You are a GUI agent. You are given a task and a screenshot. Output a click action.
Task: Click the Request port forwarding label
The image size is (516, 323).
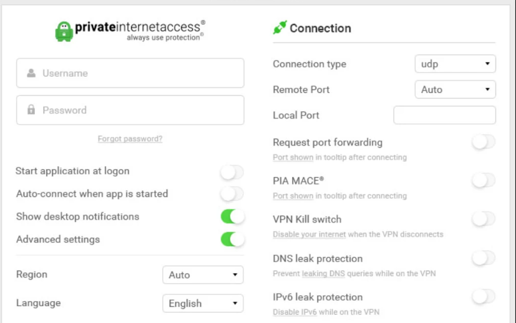pyautogui.click(x=328, y=142)
